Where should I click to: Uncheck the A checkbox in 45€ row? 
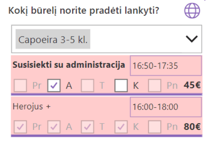[54, 85]
